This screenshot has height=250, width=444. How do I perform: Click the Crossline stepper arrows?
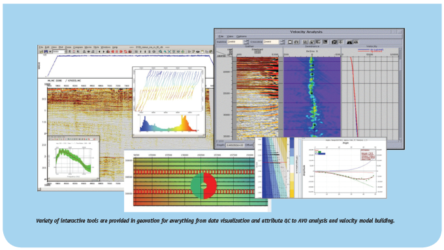pos(282,42)
